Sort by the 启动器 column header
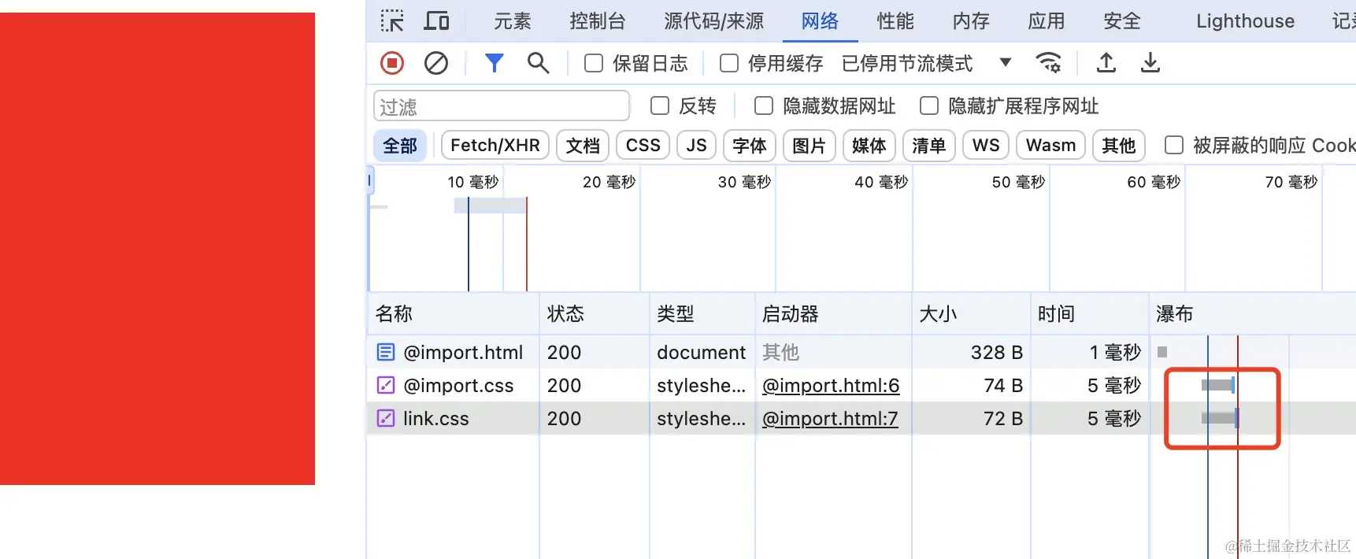 (833, 313)
